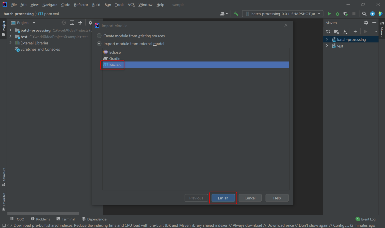Collapse All icon in Project panel
Image resolution: width=385 pixels, height=228 pixels.
pyautogui.click(x=80, y=23)
